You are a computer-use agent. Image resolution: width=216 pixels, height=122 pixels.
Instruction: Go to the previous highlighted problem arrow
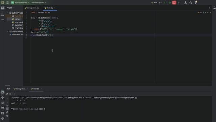pos(208,13)
